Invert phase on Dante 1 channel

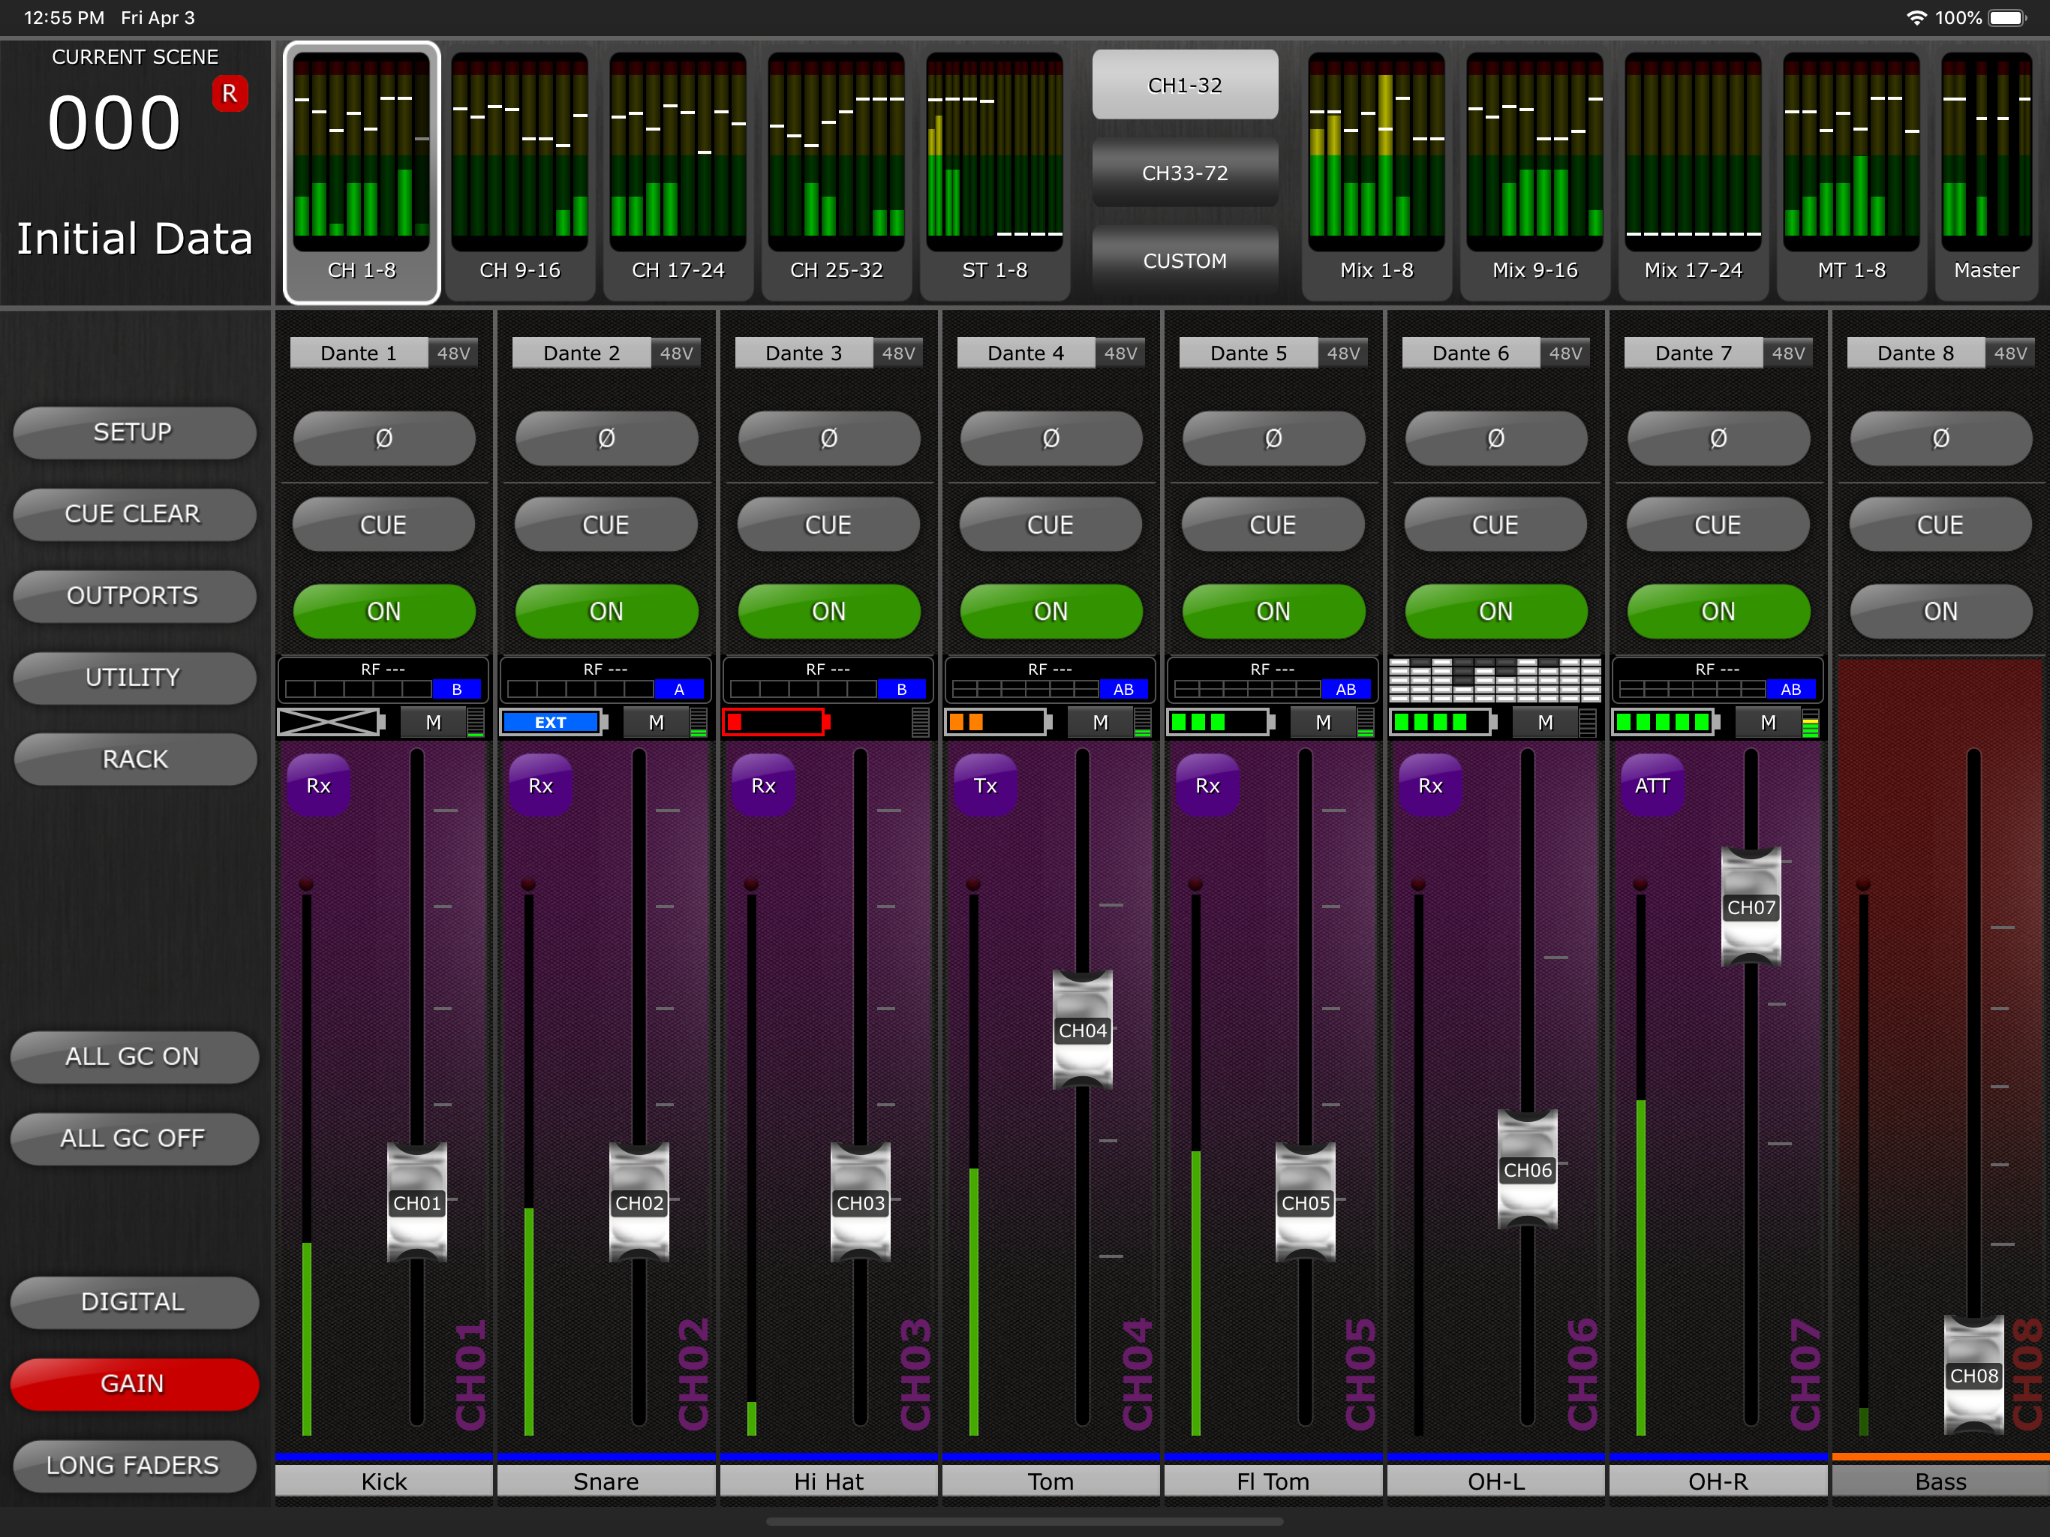coord(383,438)
